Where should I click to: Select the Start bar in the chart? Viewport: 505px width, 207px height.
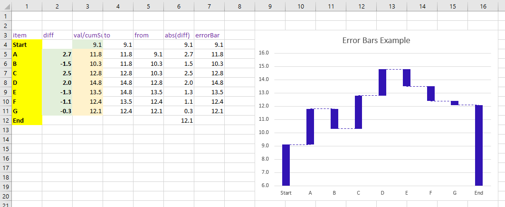(286, 165)
